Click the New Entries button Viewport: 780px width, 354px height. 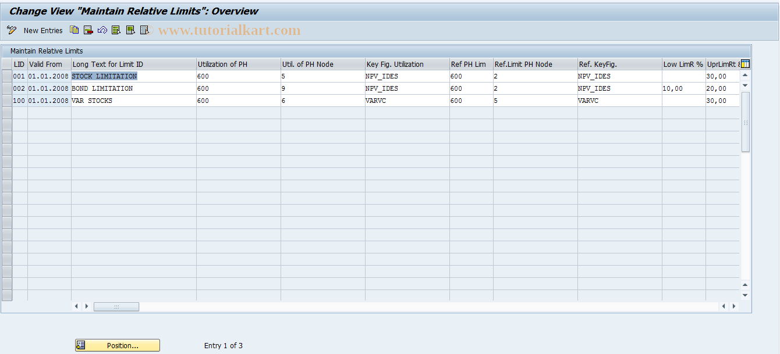click(x=43, y=30)
